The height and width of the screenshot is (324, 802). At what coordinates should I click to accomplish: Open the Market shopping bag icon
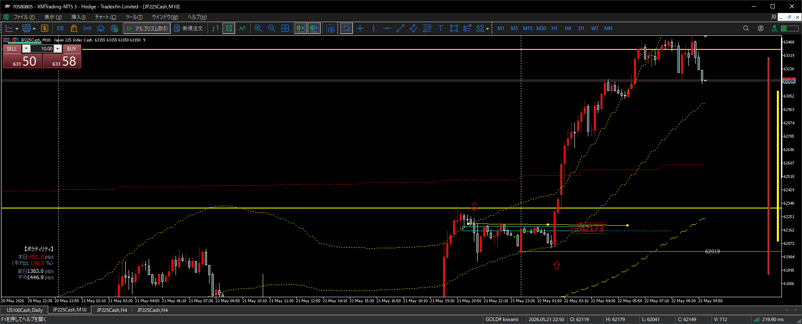point(74,28)
